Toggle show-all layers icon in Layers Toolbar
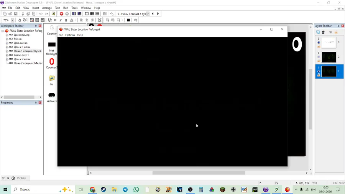The image size is (345, 194). pyautogui.click(x=330, y=32)
